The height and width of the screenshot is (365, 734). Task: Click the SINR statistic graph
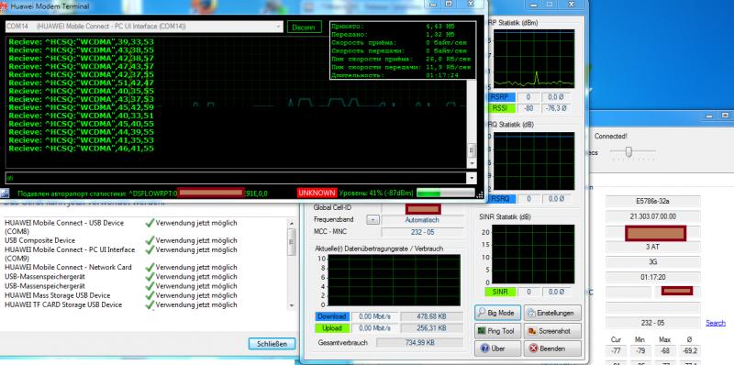click(533, 254)
